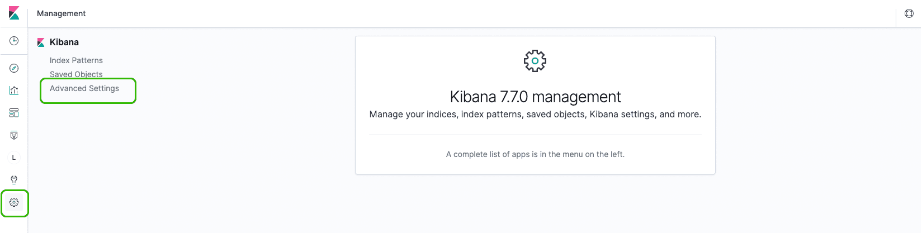Image resolution: width=922 pixels, height=233 pixels.
Task: Click the Kibana 7.7.0 management title
Action: coord(535,97)
